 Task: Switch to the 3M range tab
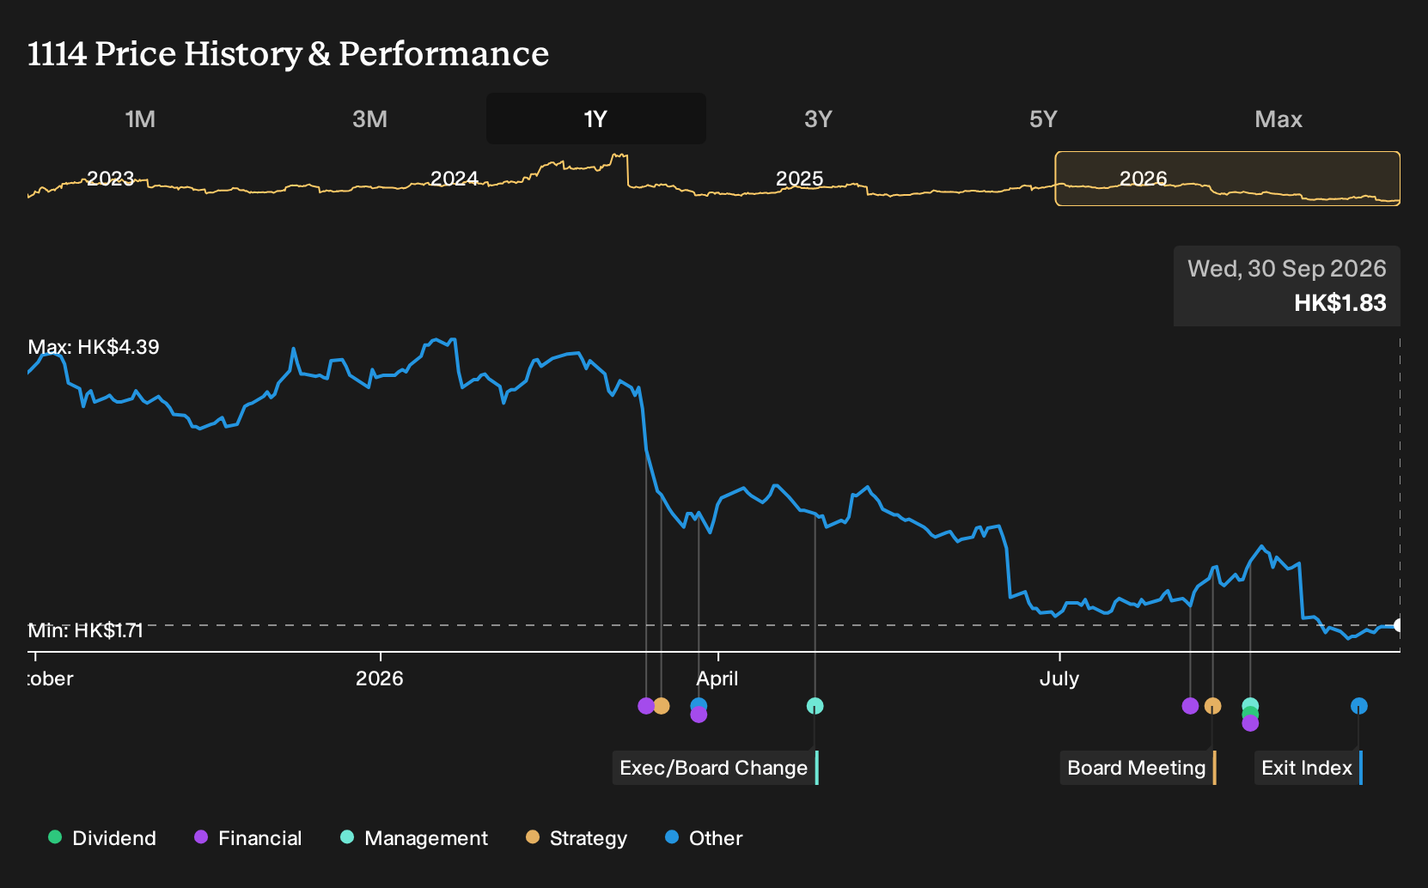369,119
